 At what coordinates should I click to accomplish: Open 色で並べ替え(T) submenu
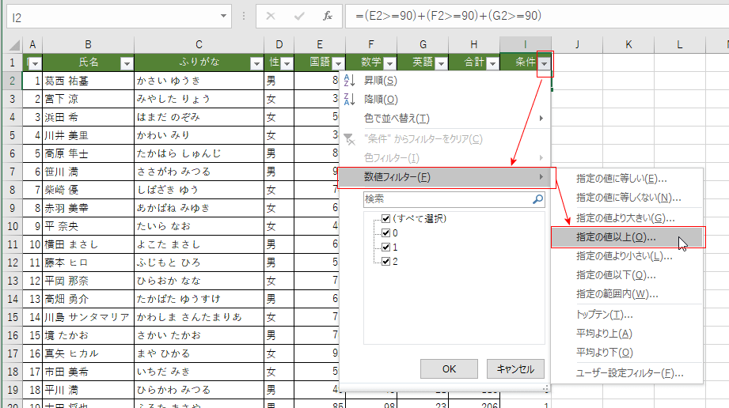pyautogui.click(x=445, y=118)
